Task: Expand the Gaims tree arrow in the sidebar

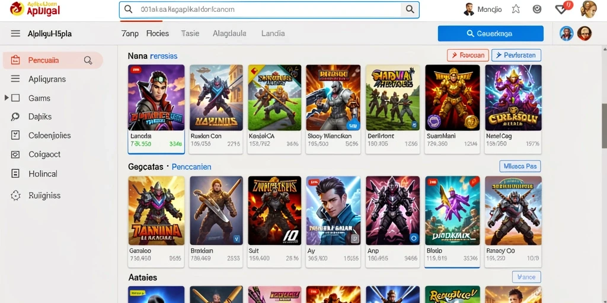Action: (x=6, y=98)
